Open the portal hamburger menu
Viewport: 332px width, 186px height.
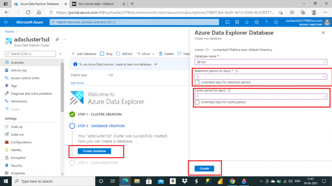pos(6,22)
